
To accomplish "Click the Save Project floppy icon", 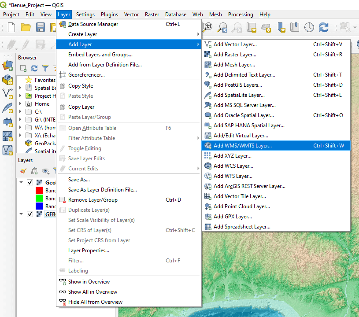I will click(41, 27).
